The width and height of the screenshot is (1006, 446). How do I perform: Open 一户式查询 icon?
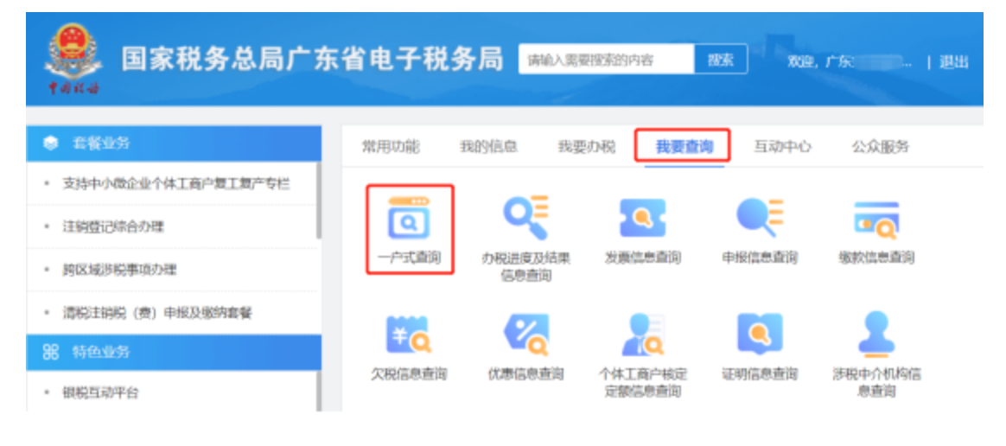tap(410, 219)
